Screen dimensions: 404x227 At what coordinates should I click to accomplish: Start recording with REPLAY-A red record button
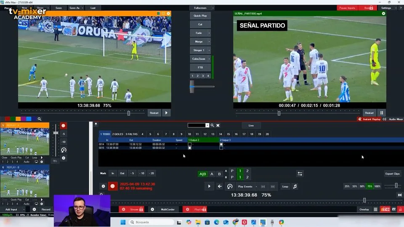click(64, 126)
